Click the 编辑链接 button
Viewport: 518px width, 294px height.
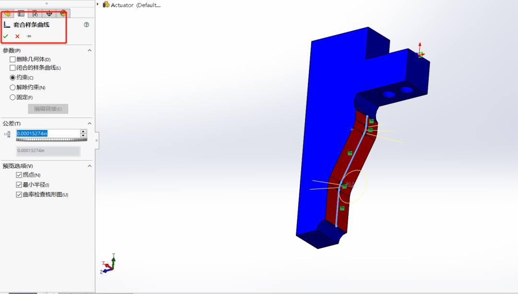pyautogui.click(x=48, y=109)
